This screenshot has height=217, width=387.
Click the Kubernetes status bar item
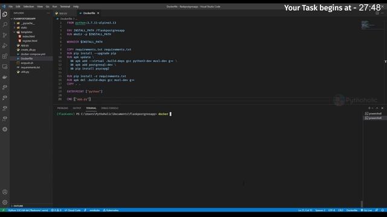point(111,210)
